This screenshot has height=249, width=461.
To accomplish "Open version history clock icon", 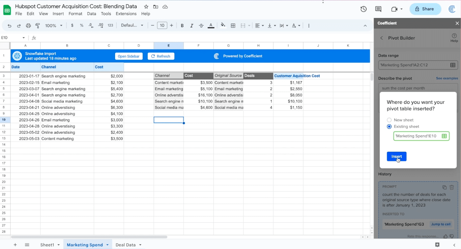I will [x=363, y=9].
